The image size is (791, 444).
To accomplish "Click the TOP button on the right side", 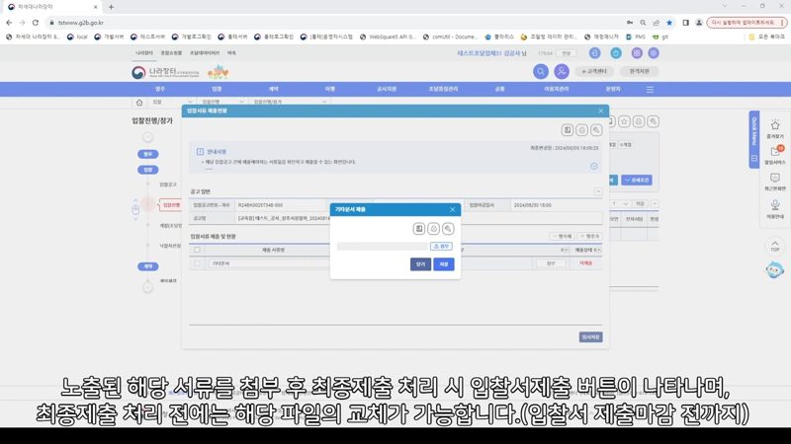I will click(x=775, y=246).
